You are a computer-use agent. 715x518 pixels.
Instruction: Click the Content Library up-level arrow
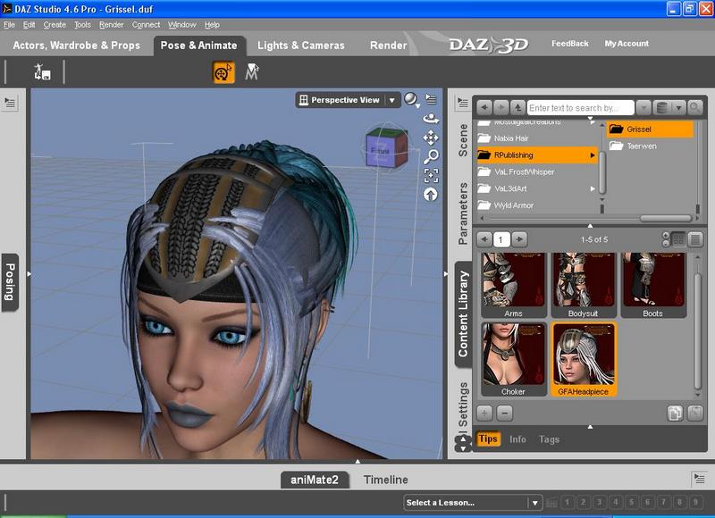click(517, 108)
